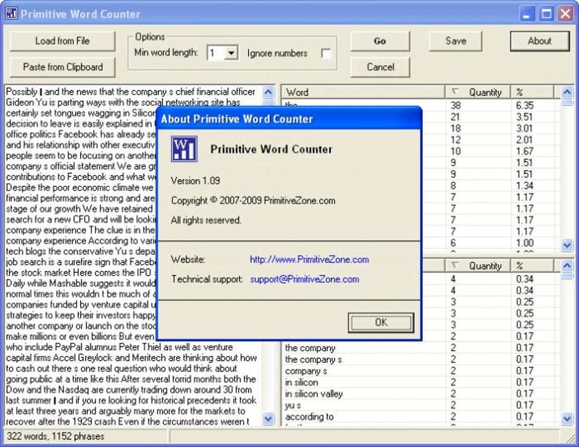The height and width of the screenshot is (447, 579).
Task: Click the Cancel button
Action: pyautogui.click(x=380, y=67)
